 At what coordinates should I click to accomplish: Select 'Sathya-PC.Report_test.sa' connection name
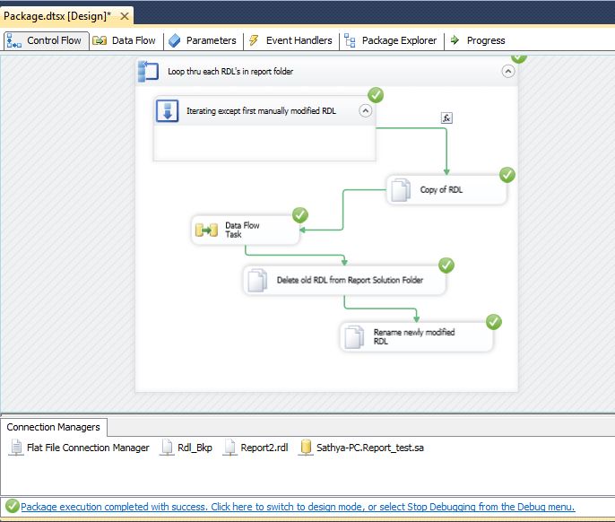click(370, 448)
